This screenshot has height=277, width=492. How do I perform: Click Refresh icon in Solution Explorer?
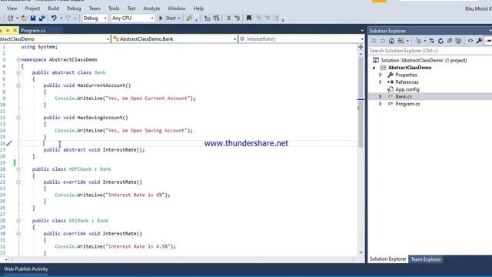pyautogui.click(x=440, y=41)
